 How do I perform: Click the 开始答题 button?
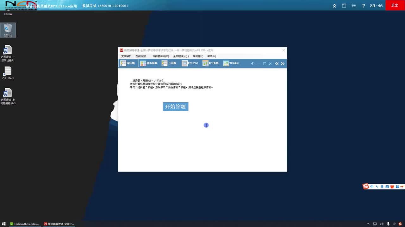[x=176, y=107]
